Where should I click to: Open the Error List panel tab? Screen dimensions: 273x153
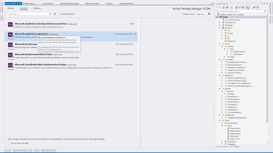8,150
